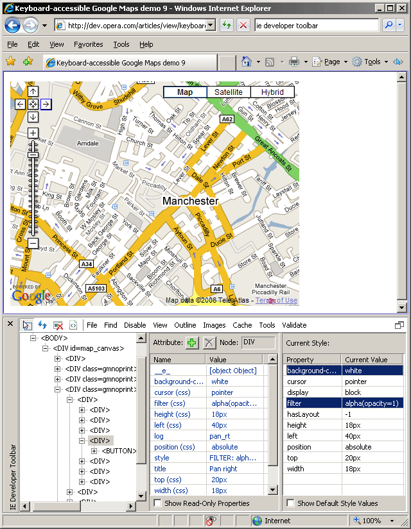Collapse the BODY tree node

(33, 338)
